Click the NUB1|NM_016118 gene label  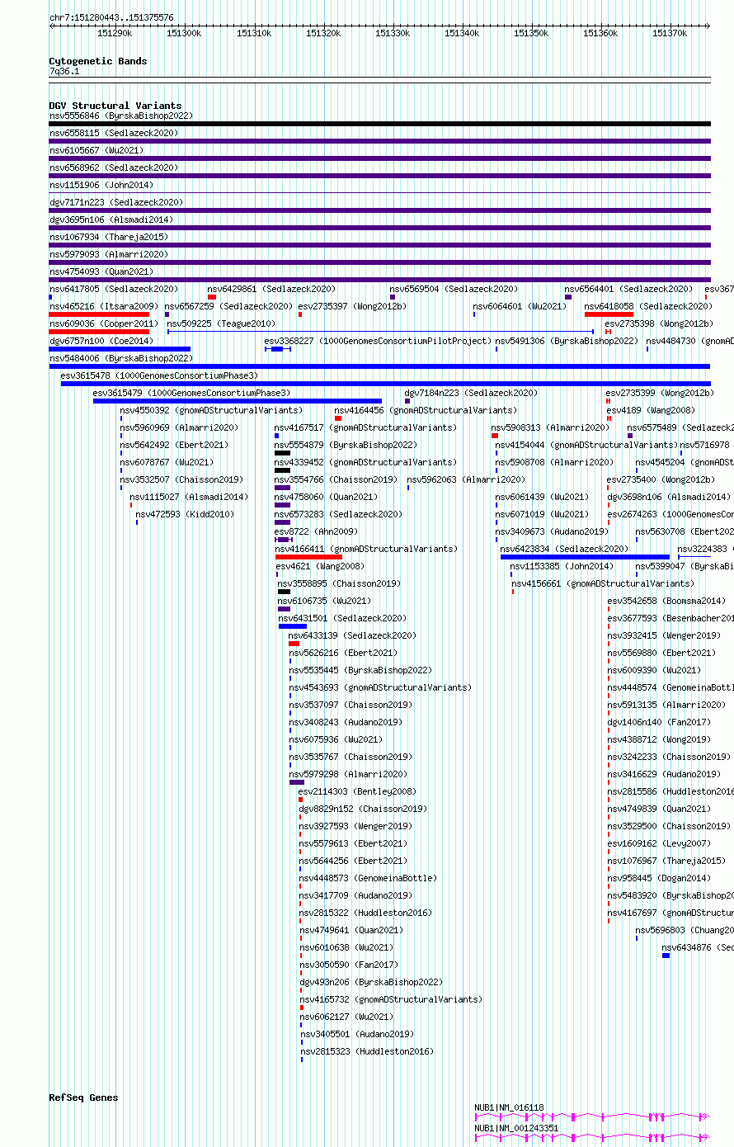point(509,1107)
